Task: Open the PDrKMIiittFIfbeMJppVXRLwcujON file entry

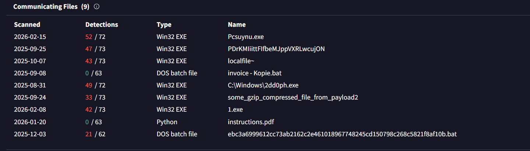Action: tap(276, 49)
